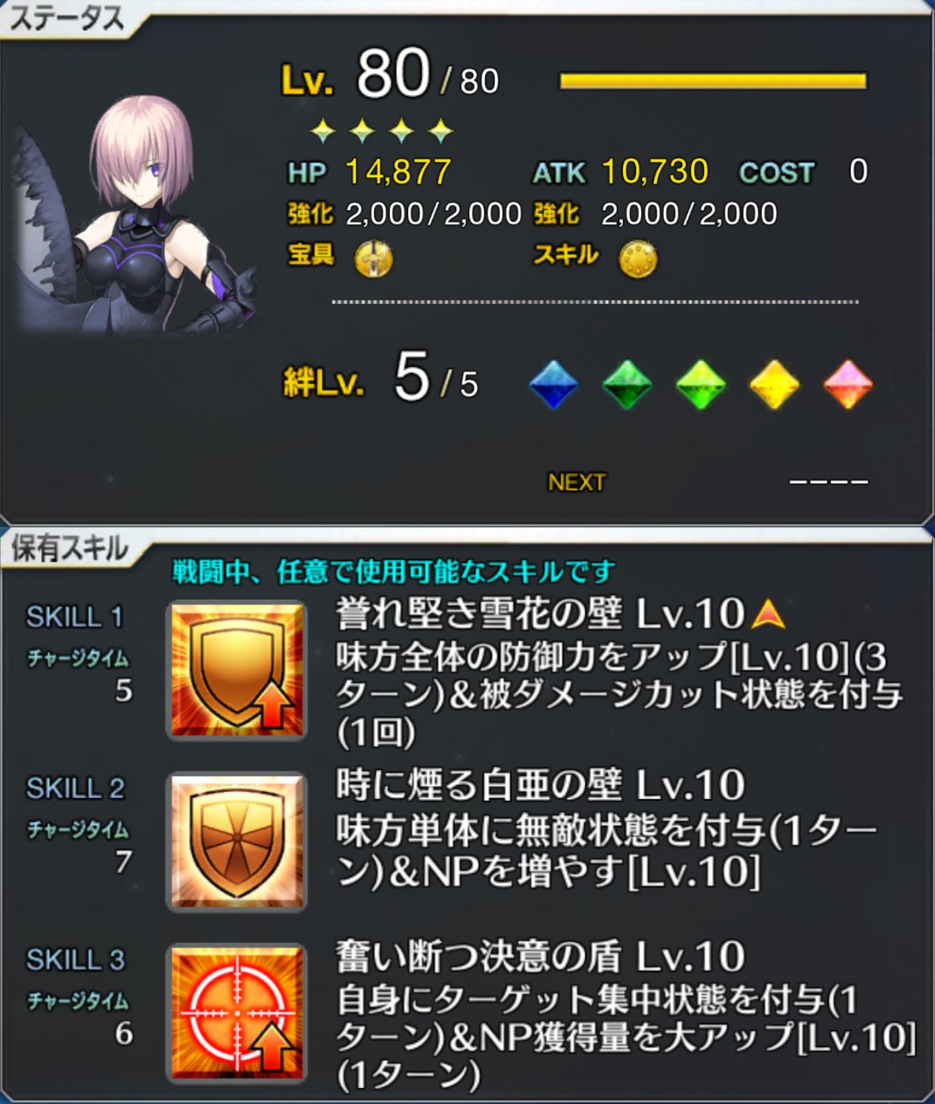Screen dimensions: 935x1104
Task: Tap the gold 宝具 Noble Phantasm coin
Action: pyautogui.click(x=374, y=259)
